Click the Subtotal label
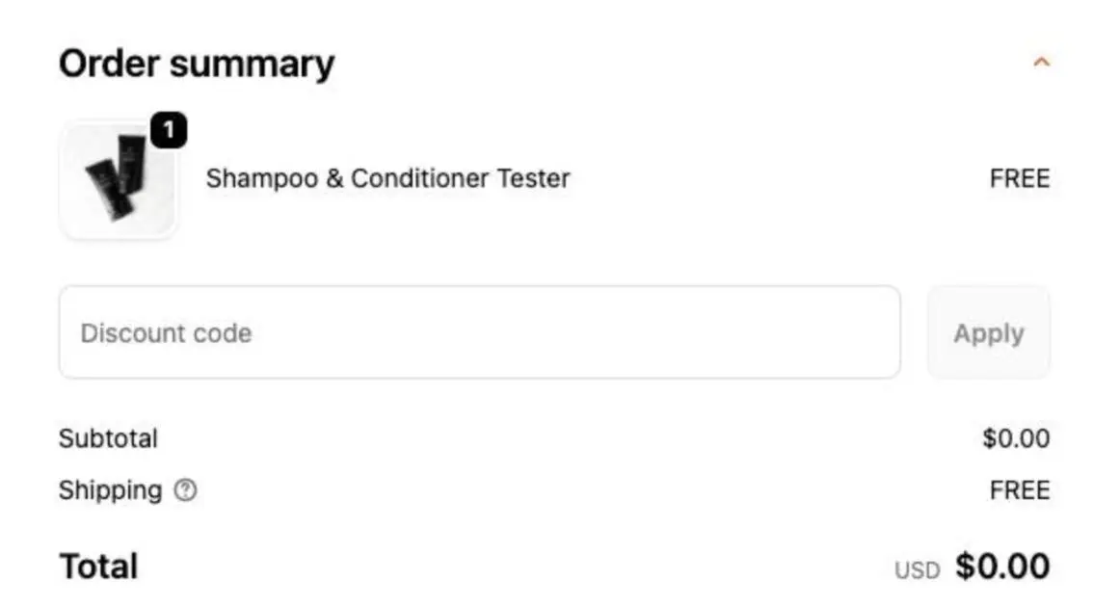 pos(108,439)
